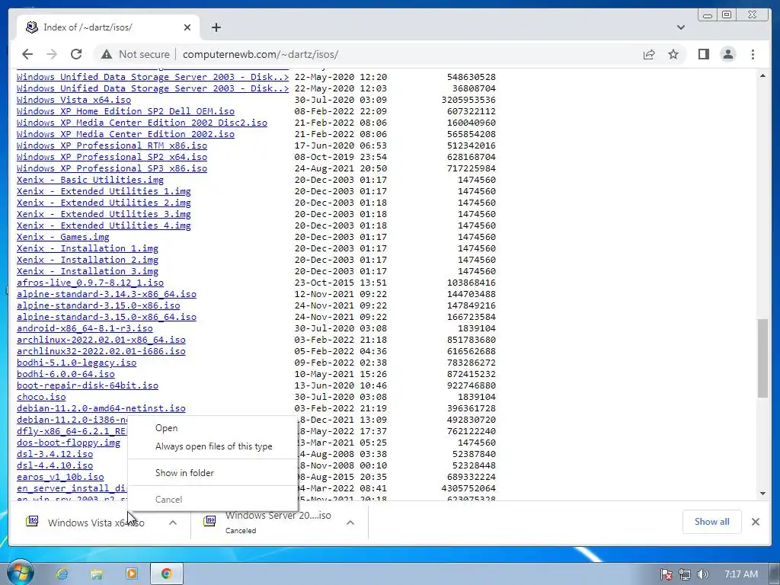Image resolution: width=780 pixels, height=585 pixels.
Task: Select the Index of /~dartz/isos/ tab
Action: point(108,27)
